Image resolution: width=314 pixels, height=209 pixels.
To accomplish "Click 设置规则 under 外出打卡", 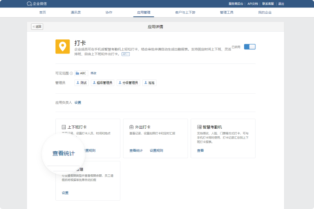I will [157, 150].
